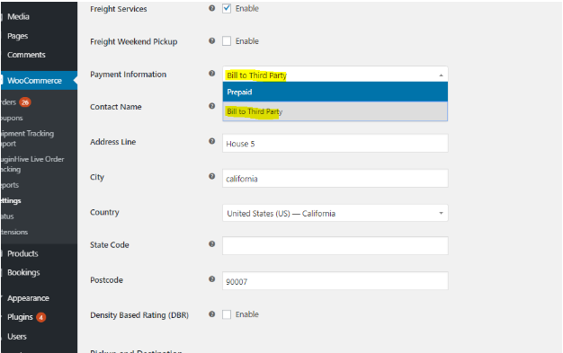Open WooCommerce Status submenu
The image size is (563, 353).
7,216
